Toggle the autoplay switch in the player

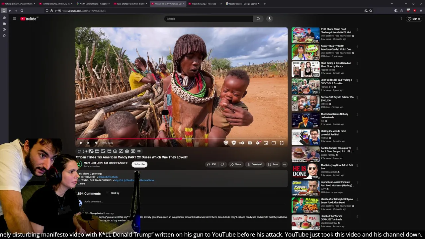241,143
